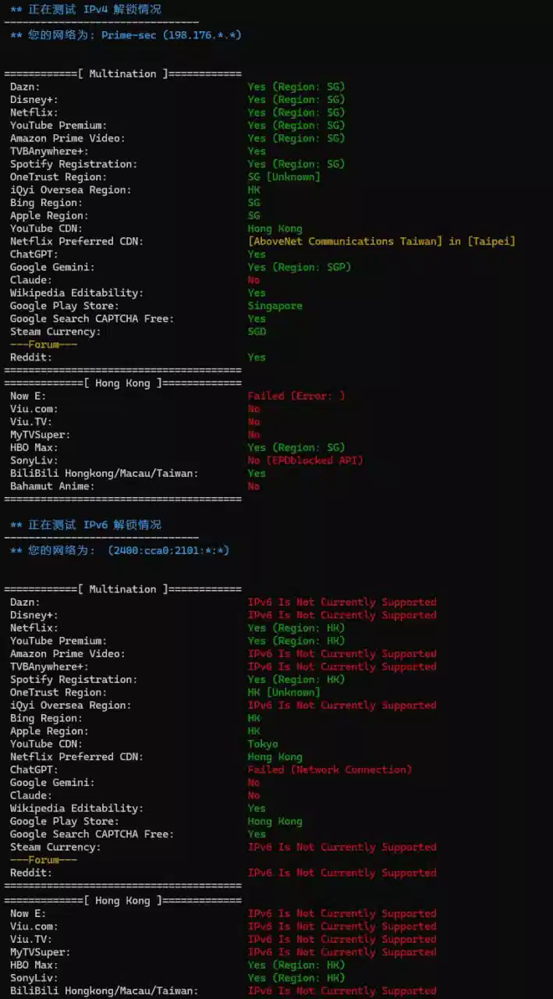Click the 'Yes (Region: SGP)' Gemini result
Screen dimensions: 553x999
point(300,267)
